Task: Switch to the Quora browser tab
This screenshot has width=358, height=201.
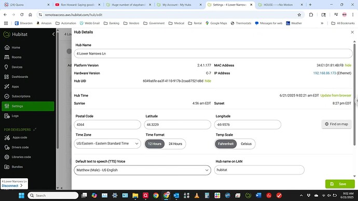Action: click(x=27, y=5)
